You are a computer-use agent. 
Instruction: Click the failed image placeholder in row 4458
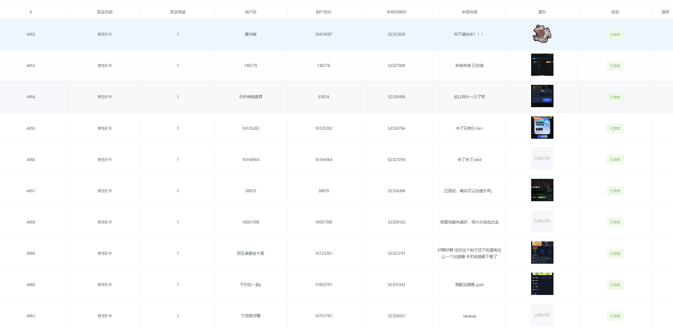(542, 221)
